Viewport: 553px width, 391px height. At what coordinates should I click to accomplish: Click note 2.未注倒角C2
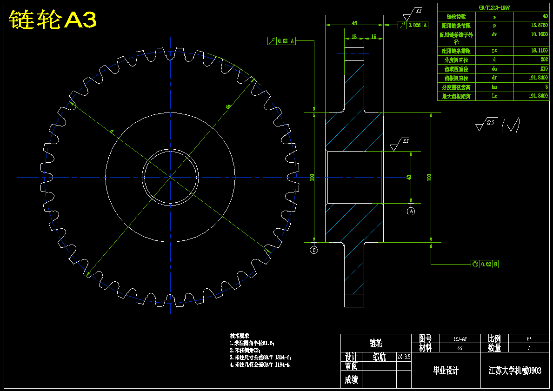(x=246, y=351)
